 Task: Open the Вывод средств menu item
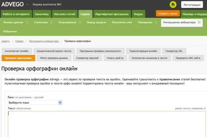96,22
